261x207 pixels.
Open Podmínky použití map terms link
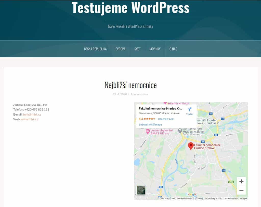pos(214,198)
